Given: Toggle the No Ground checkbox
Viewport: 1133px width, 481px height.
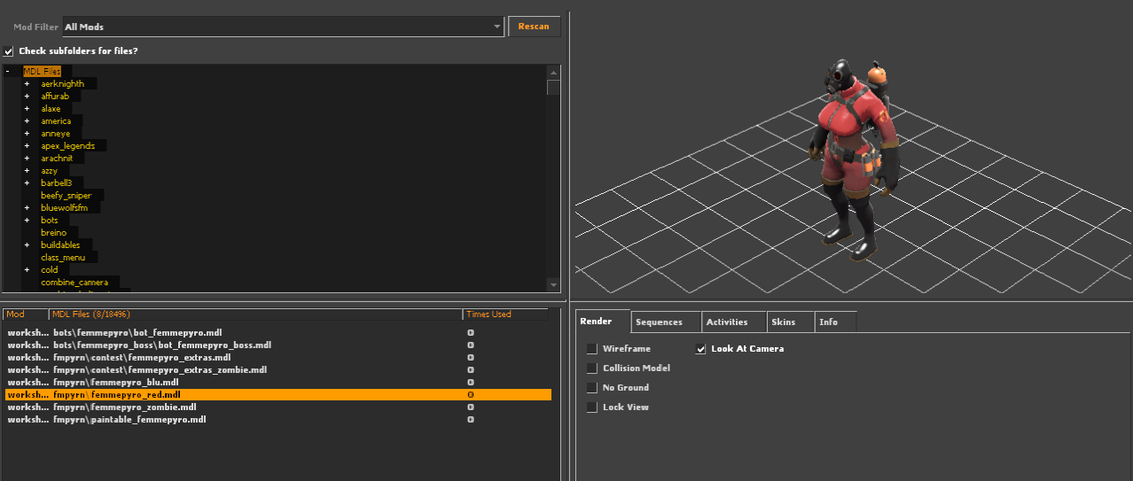Looking at the screenshot, I should tap(591, 388).
